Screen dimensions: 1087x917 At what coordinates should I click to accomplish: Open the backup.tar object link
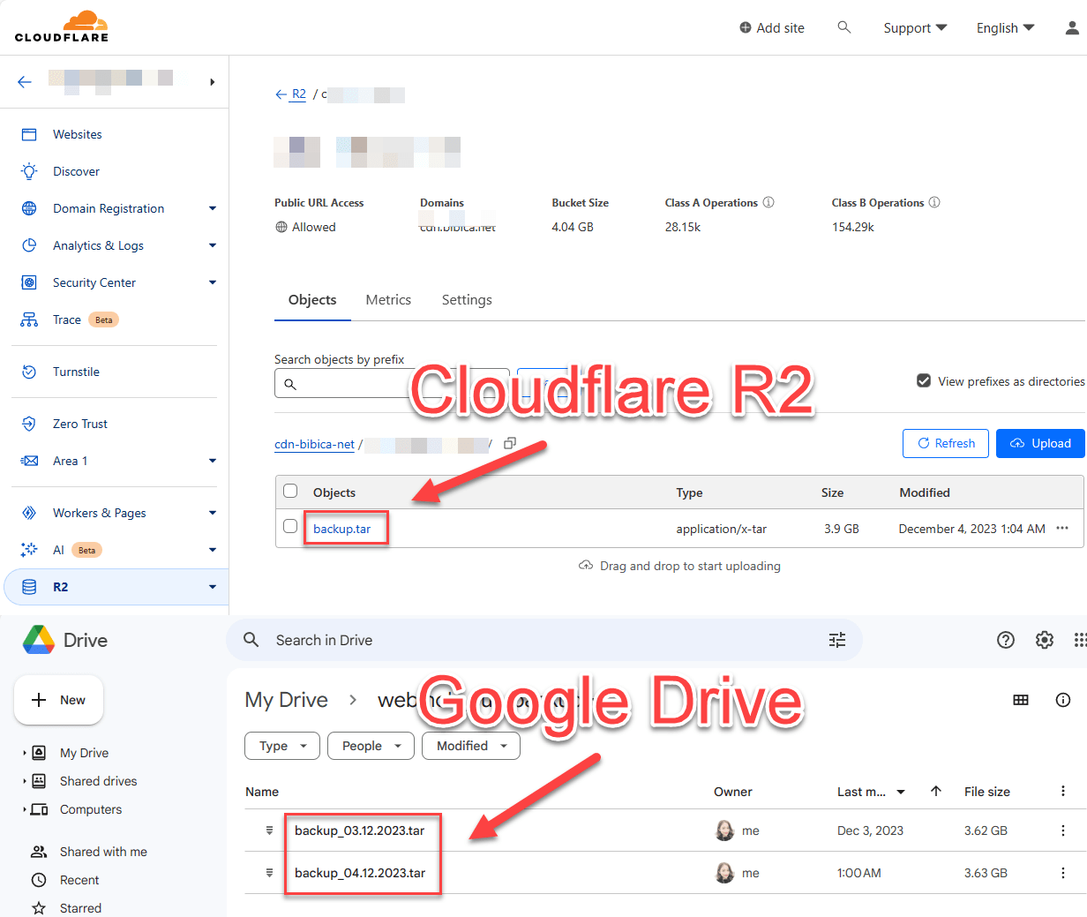click(342, 529)
